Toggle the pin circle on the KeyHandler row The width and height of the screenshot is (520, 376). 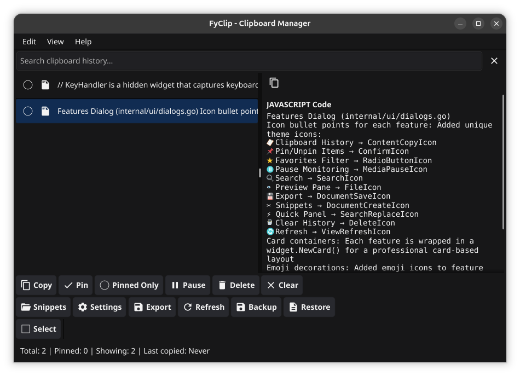(x=28, y=85)
